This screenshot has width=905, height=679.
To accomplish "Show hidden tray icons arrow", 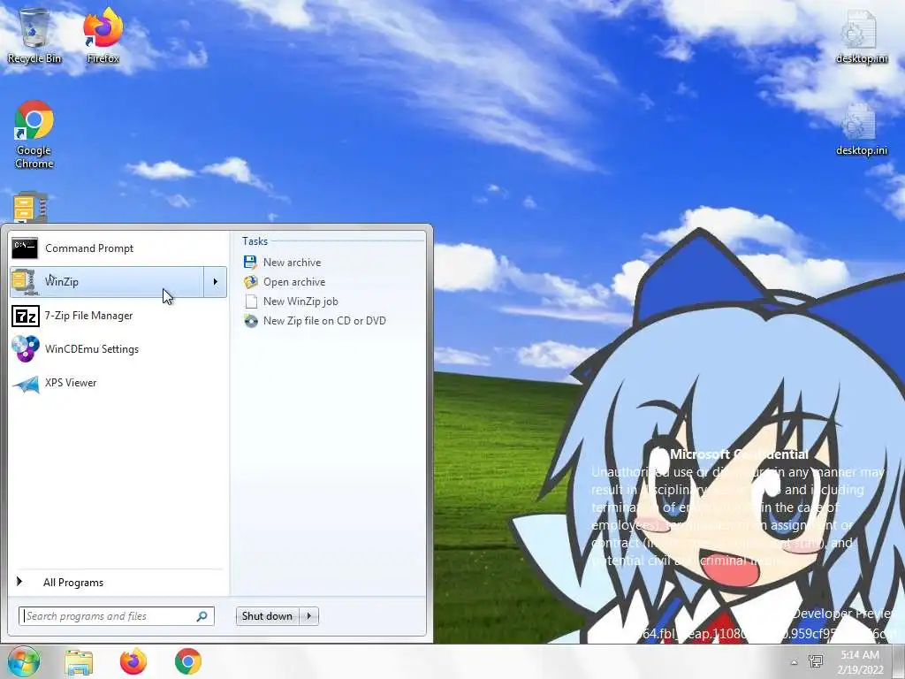I will (795, 662).
